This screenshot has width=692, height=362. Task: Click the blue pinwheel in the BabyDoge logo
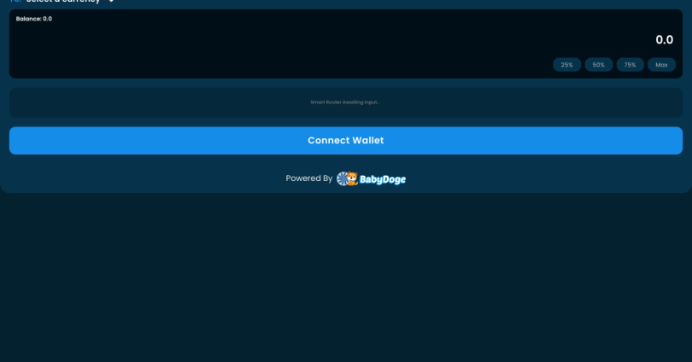click(342, 178)
